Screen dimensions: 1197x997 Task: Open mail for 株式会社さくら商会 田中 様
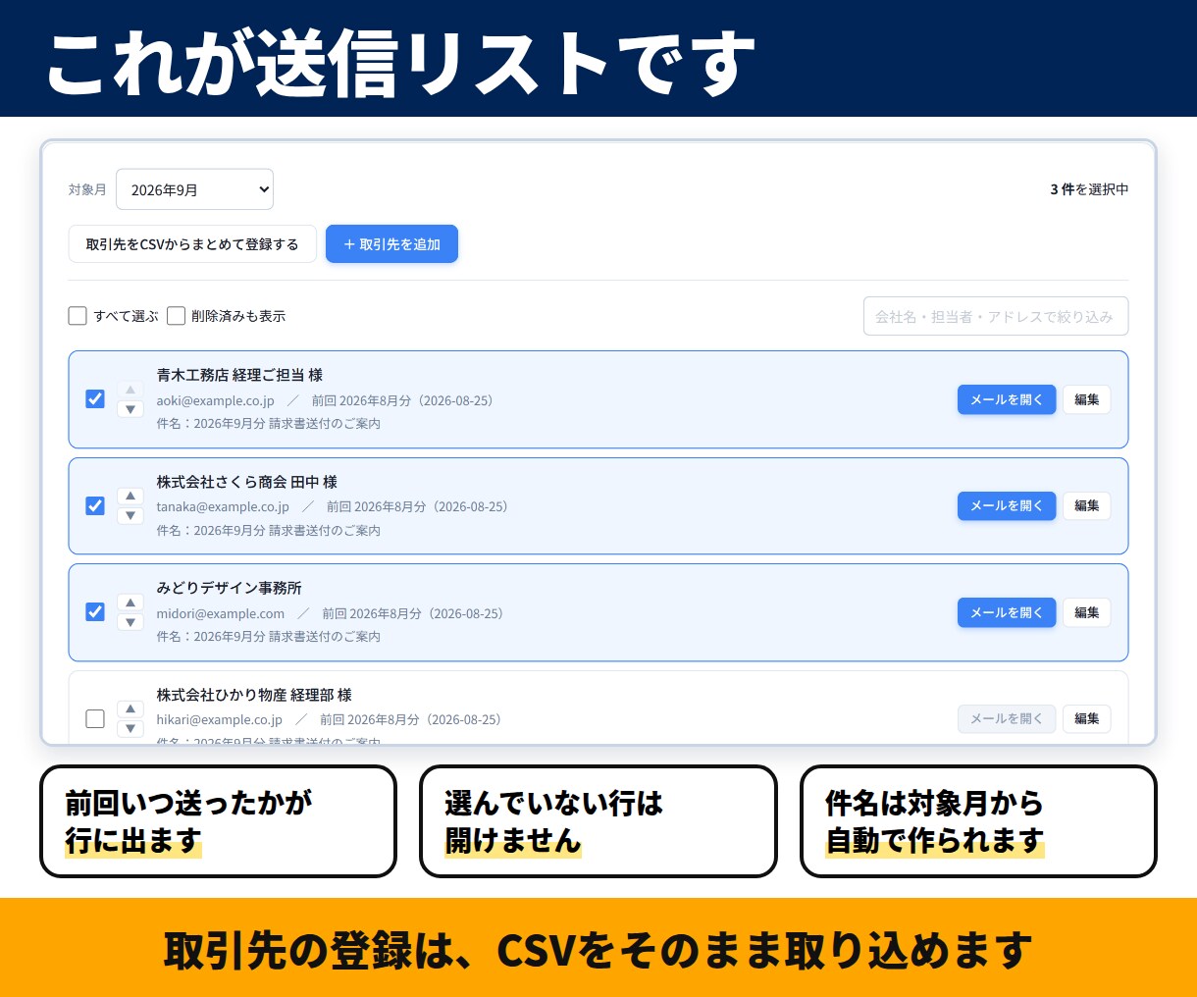tap(1007, 505)
